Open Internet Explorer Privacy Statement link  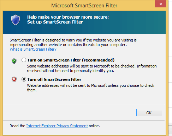click(57, 126)
